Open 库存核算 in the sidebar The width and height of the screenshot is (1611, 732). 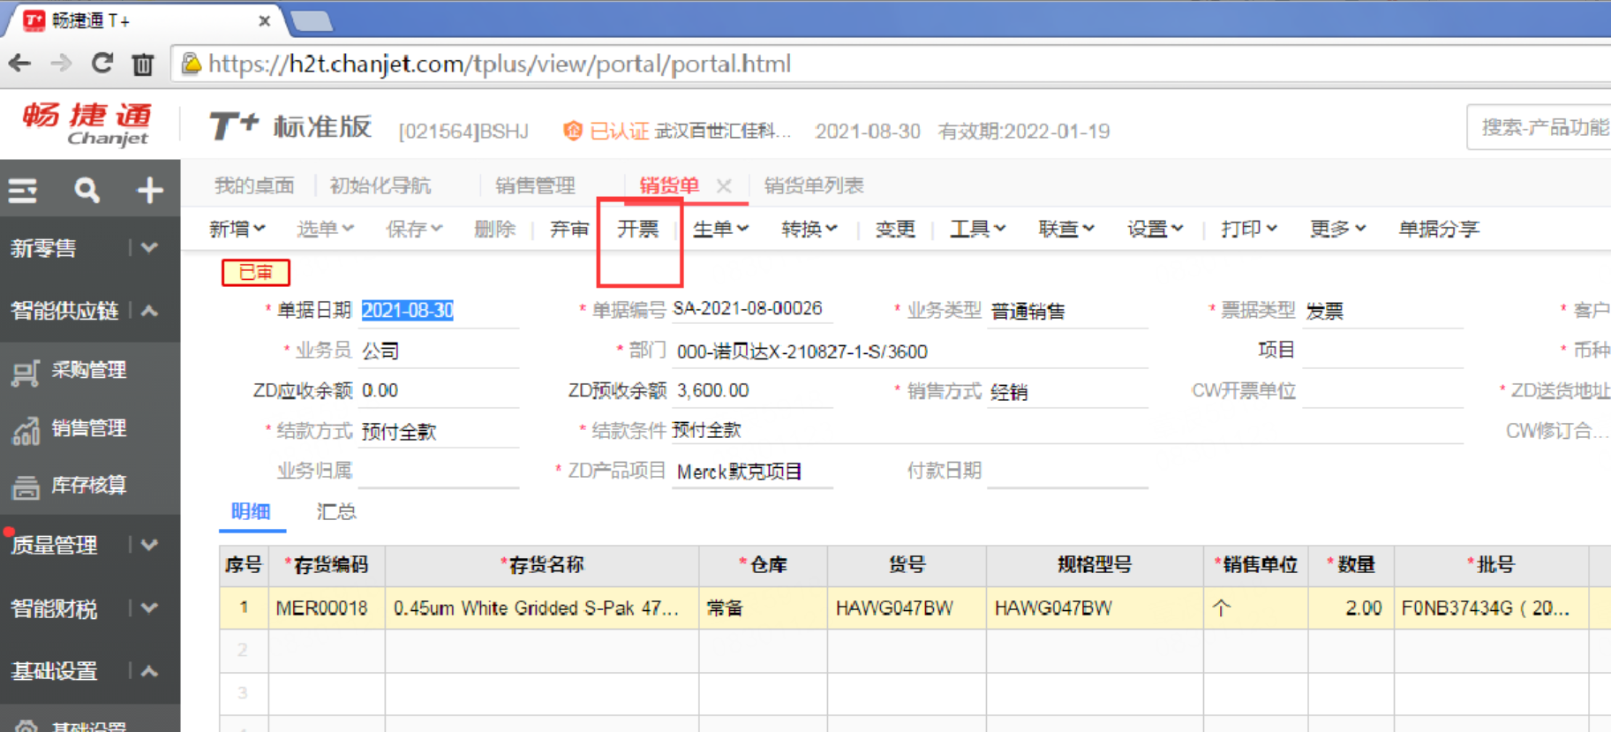tap(89, 486)
